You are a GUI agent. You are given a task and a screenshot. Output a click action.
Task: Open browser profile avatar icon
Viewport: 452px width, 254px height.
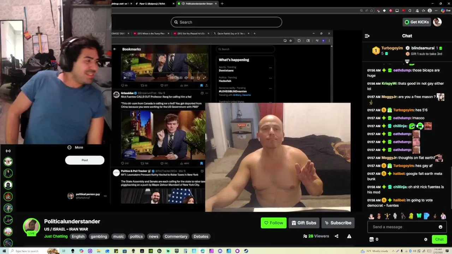(x=430, y=11)
